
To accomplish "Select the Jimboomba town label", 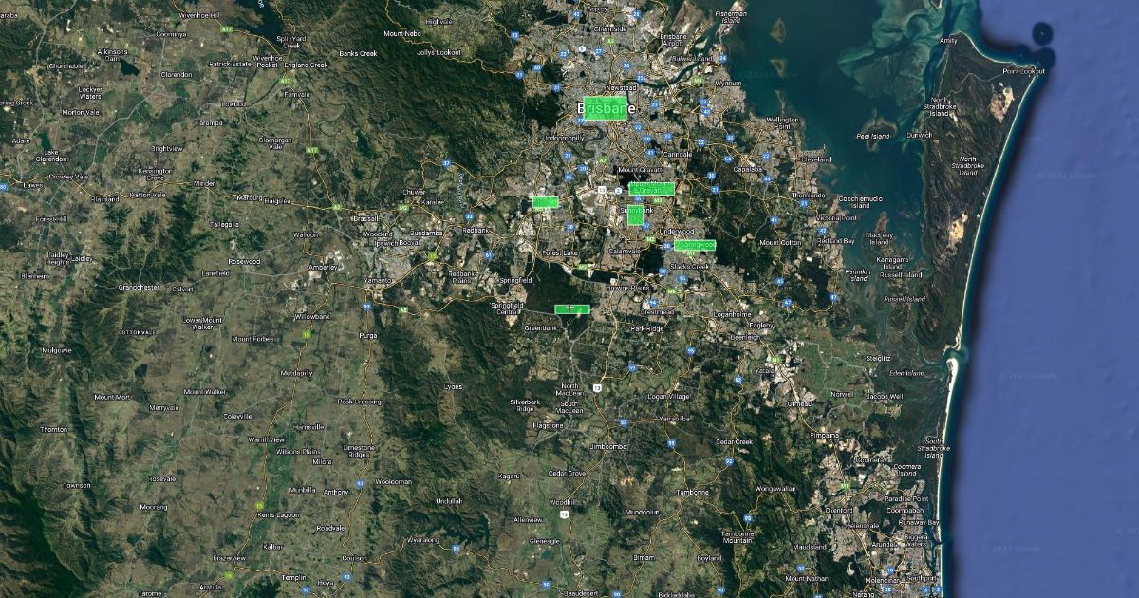I will (608, 445).
